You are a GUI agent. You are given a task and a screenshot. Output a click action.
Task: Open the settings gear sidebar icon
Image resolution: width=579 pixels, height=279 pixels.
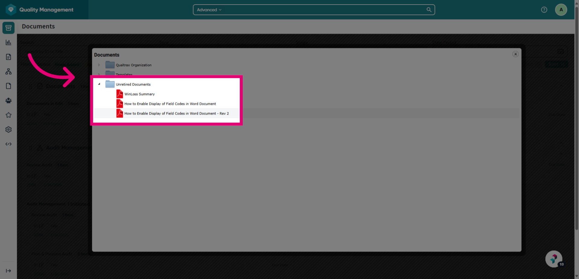point(8,129)
